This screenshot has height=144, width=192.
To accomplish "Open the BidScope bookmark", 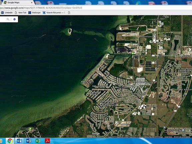I will click(34, 13).
